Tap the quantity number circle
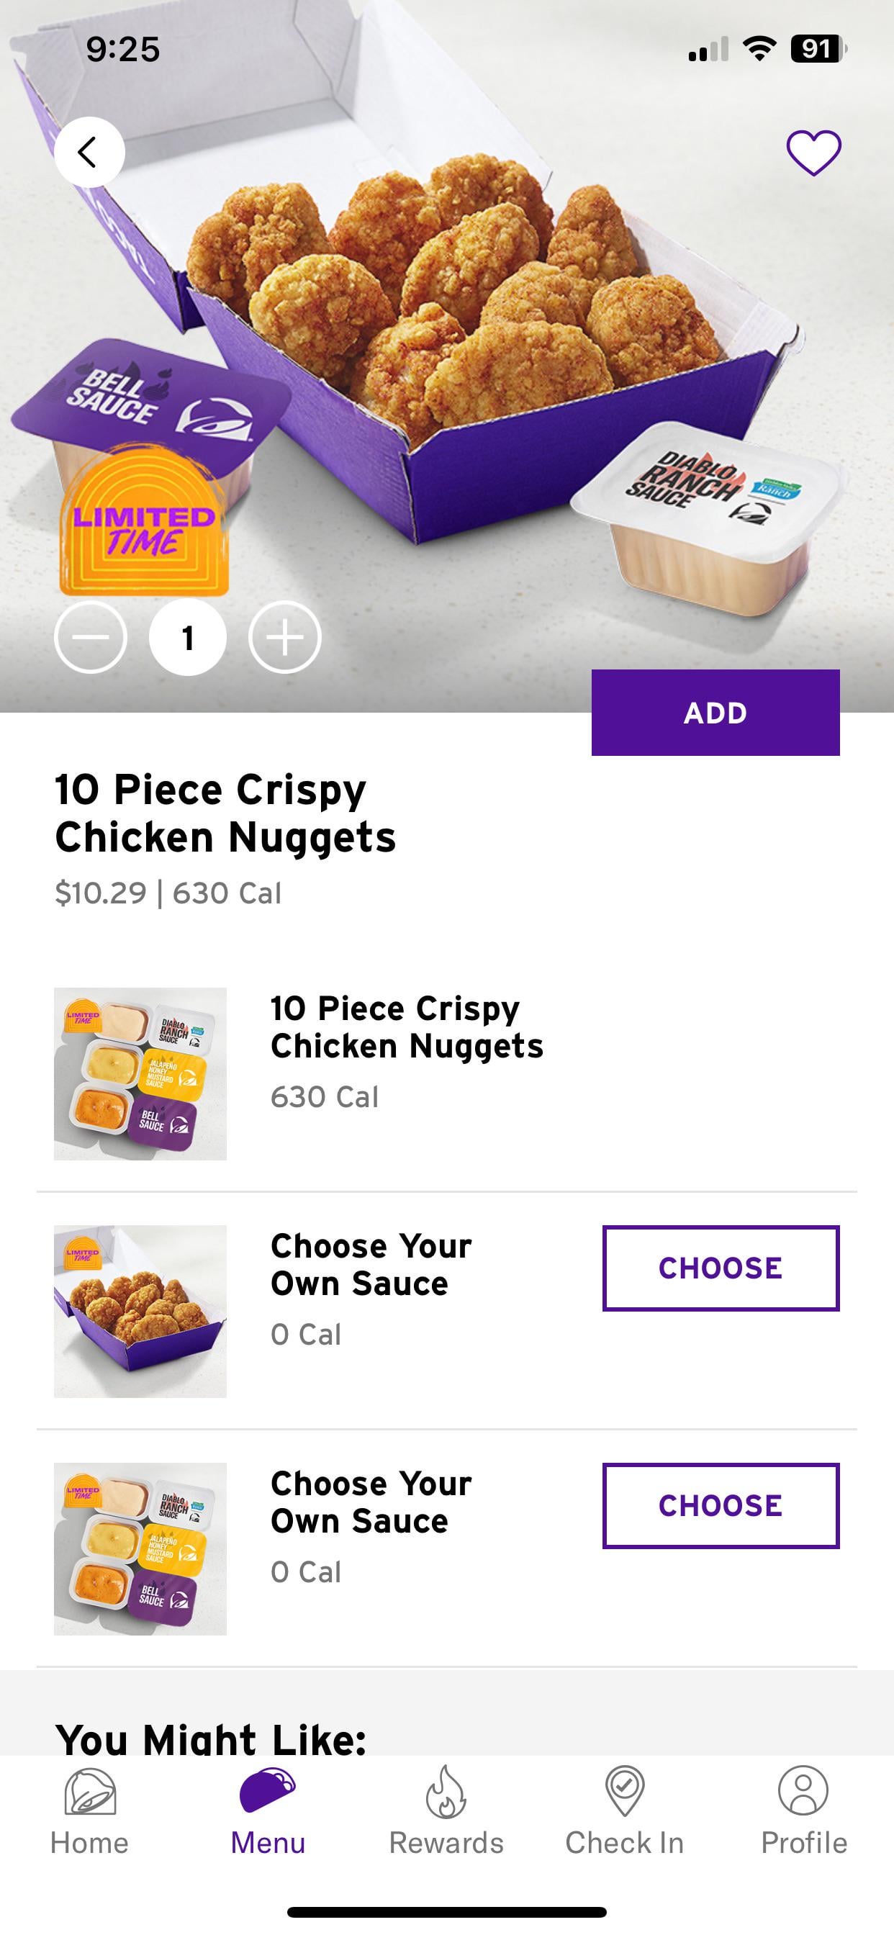The height and width of the screenshot is (1935, 894). [188, 637]
